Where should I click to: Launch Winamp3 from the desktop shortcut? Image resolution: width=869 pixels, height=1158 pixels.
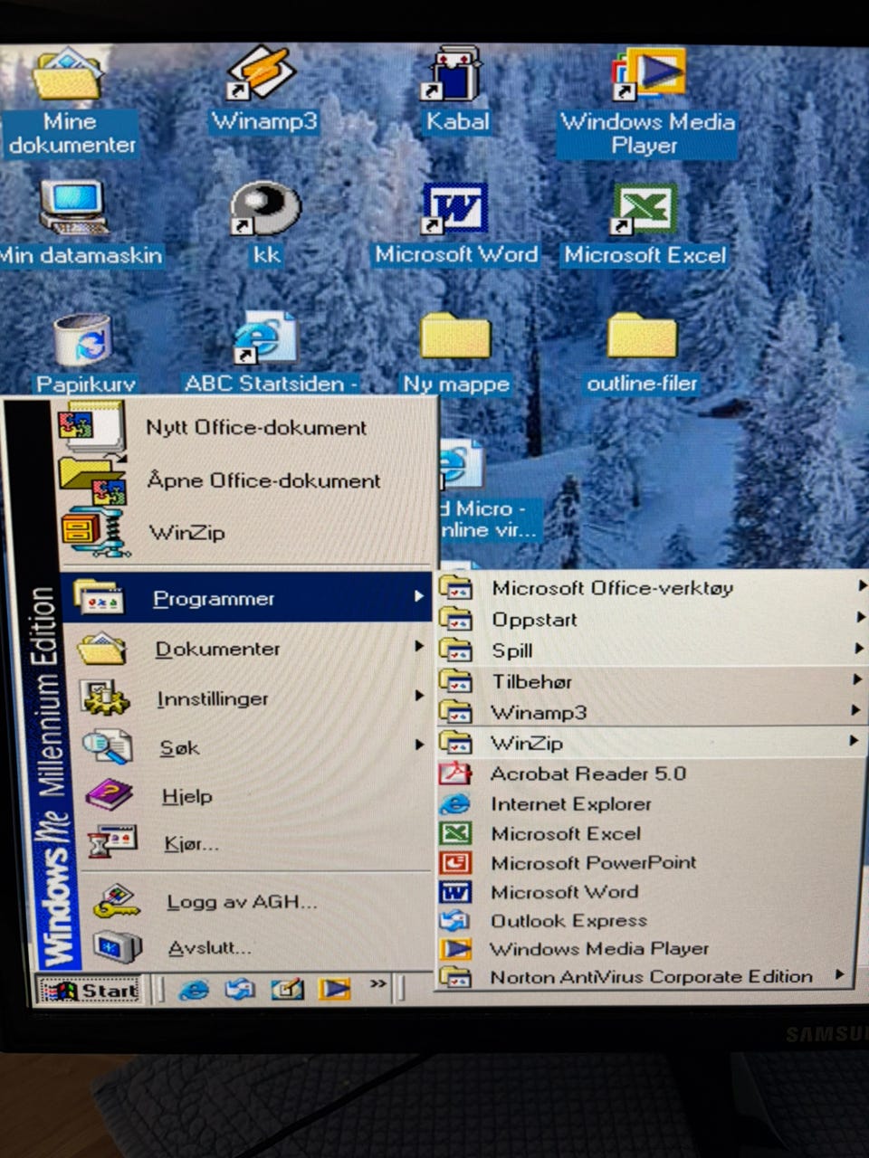pyautogui.click(x=263, y=90)
